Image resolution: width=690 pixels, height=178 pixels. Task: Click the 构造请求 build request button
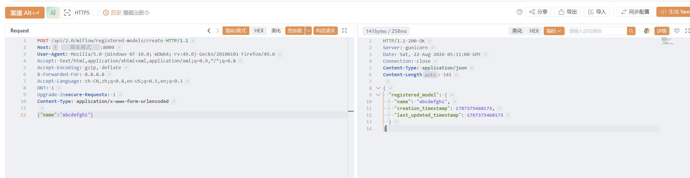[x=325, y=31]
